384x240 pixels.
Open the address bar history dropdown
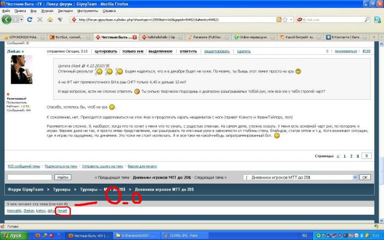[291, 20]
